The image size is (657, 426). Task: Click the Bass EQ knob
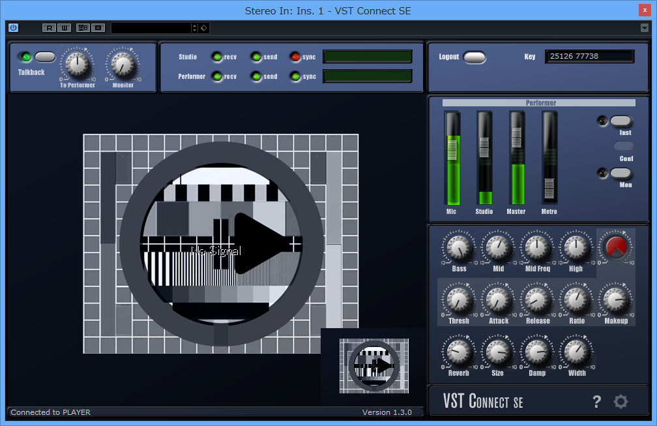tap(460, 247)
